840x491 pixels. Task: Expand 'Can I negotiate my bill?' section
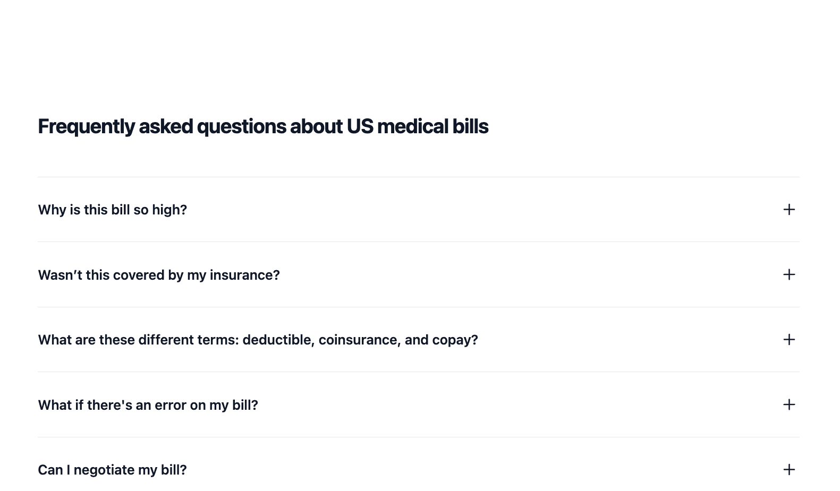pos(112,470)
